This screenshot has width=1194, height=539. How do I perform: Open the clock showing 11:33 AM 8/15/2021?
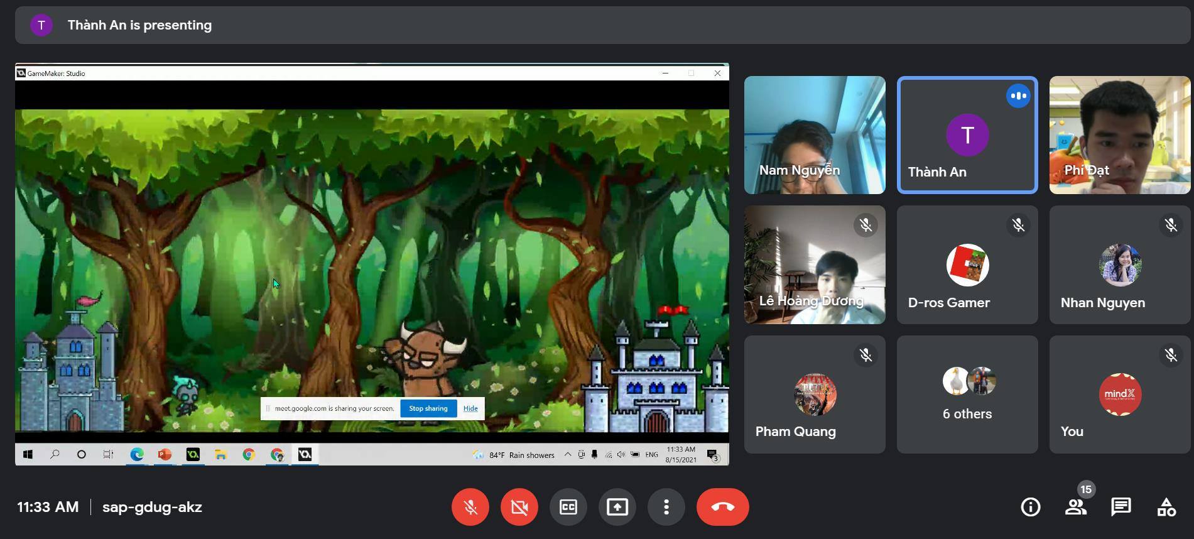coord(681,454)
